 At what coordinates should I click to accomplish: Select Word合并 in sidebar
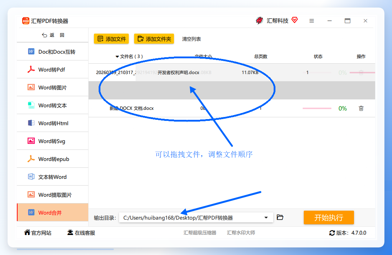click(53, 212)
